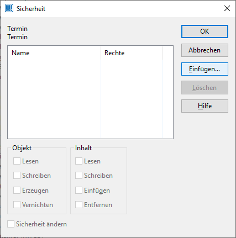
Task: Close the Sicherheit dialog window
Action: click(x=227, y=8)
